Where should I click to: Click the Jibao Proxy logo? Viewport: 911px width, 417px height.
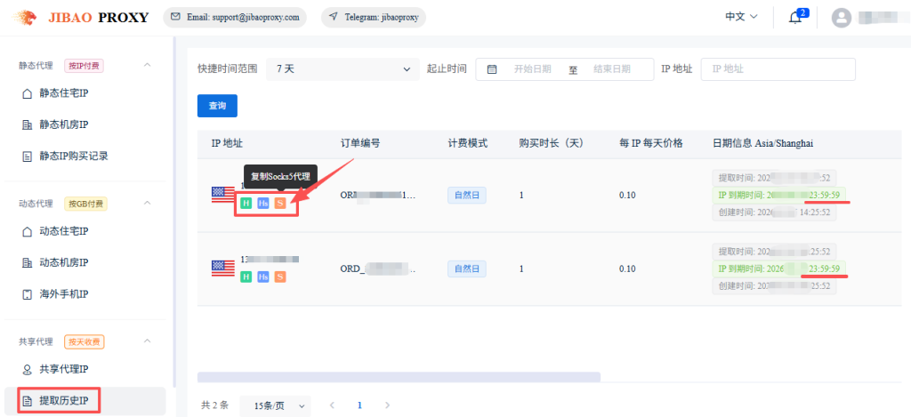point(83,17)
